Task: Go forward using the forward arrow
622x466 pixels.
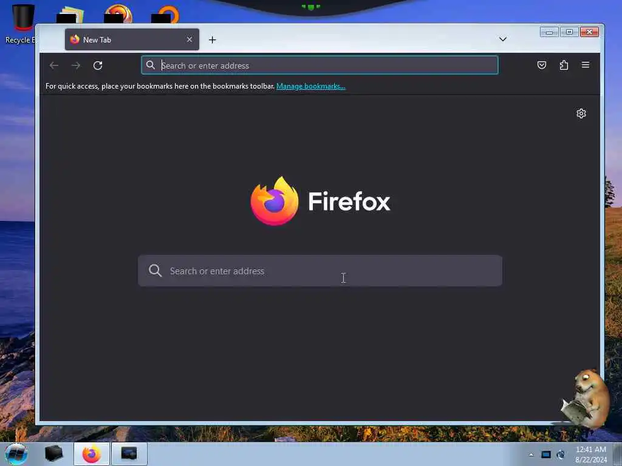Action: click(76, 66)
